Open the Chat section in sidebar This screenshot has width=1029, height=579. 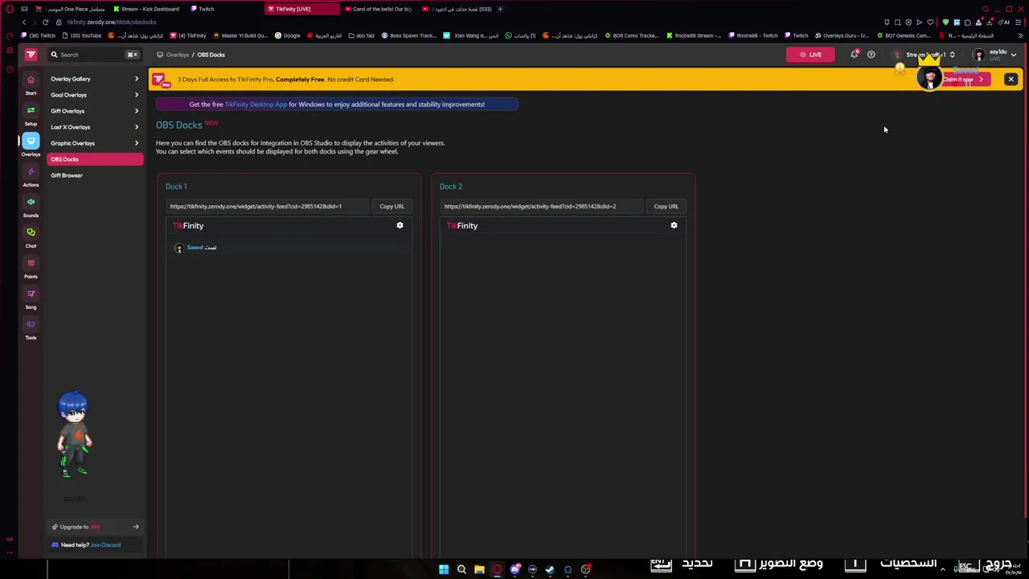point(31,236)
